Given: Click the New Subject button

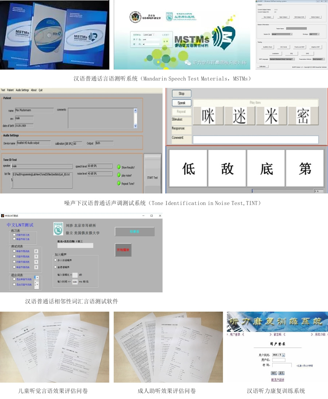Looking at the screenshot, I should pyautogui.click(x=268, y=17).
